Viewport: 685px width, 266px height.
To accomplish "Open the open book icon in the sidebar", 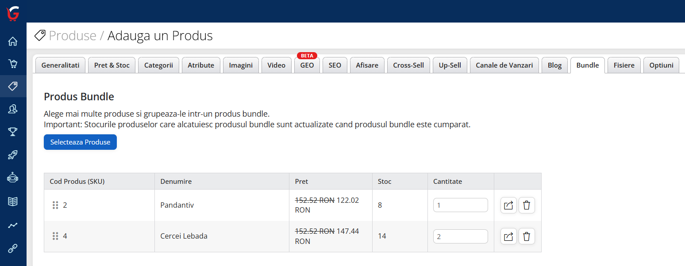I will coord(13,201).
